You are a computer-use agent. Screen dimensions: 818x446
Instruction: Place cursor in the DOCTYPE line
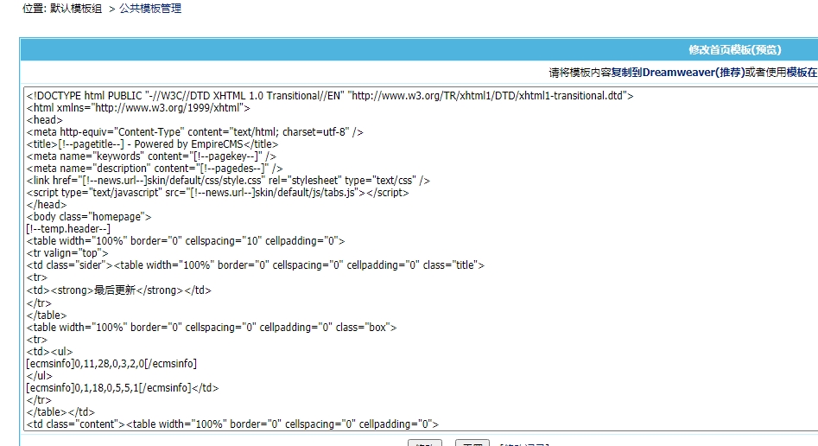[x=328, y=96]
